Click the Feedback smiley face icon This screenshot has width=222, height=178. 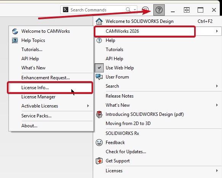pyautogui.click(x=99, y=143)
